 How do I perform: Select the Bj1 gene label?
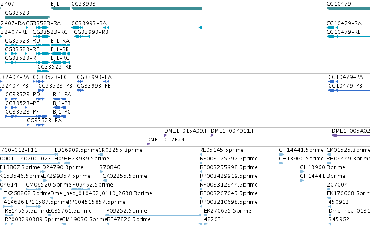pos(55,4)
